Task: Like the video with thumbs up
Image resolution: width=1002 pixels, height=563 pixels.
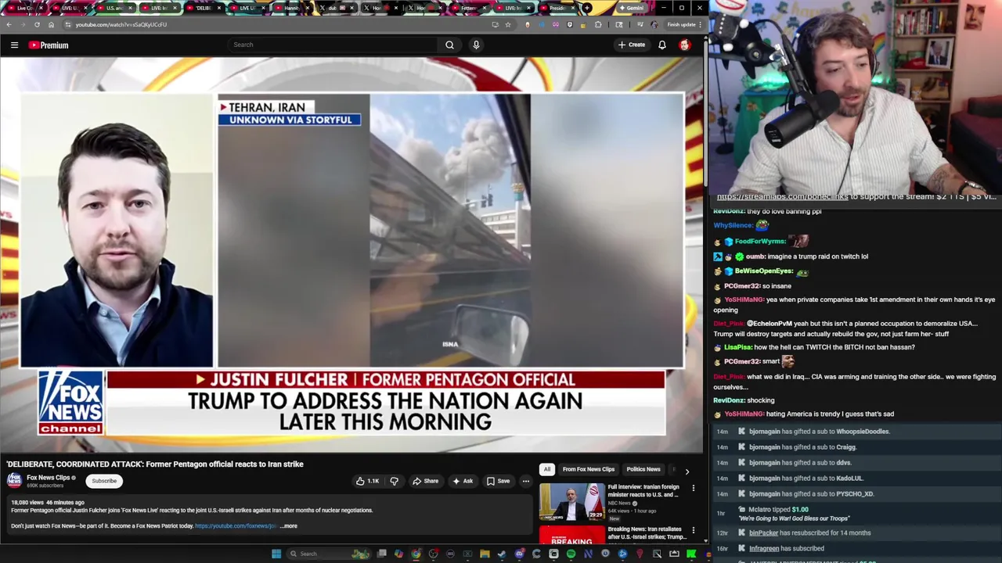Action: tap(367, 481)
